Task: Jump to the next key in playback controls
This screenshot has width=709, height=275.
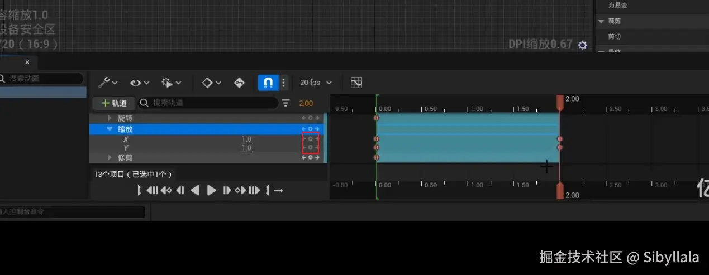Action: (x=240, y=190)
